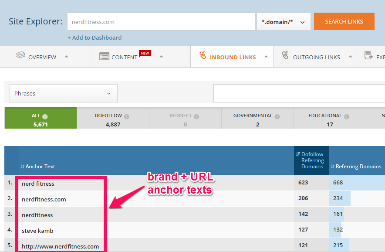The image size is (385, 252).
Task: Click the info icon next to EDUCATIONAL
Action: pos(346,116)
